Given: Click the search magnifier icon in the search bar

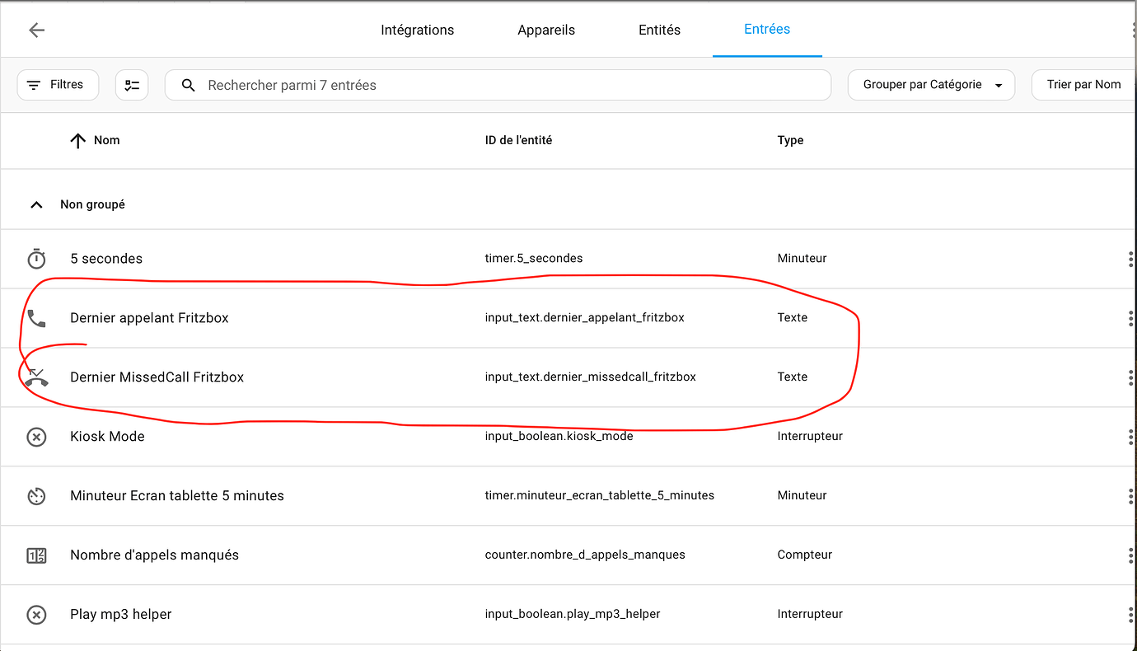Looking at the screenshot, I should pyautogui.click(x=188, y=84).
